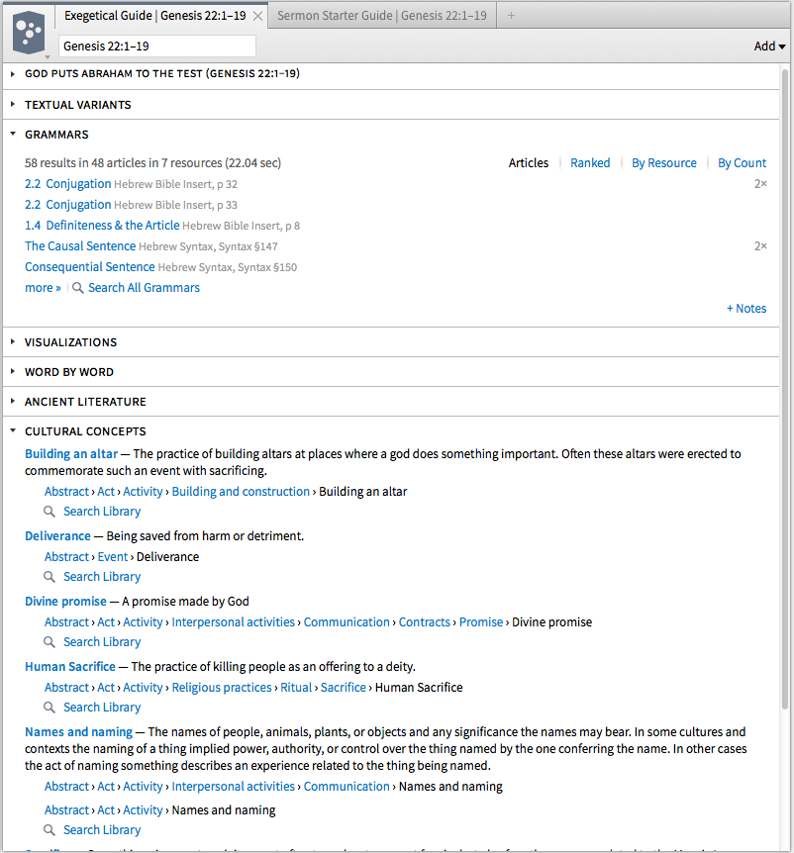Click magnifier icon beside Search All Grammars
This screenshot has height=853, width=794.
(x=77, y=288)
